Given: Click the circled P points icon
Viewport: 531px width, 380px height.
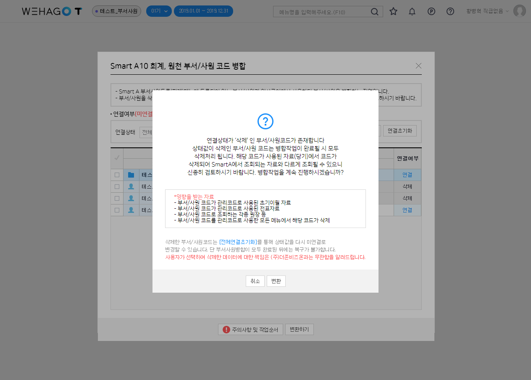Looking at the screenshot, I should (x=431, y=11).
